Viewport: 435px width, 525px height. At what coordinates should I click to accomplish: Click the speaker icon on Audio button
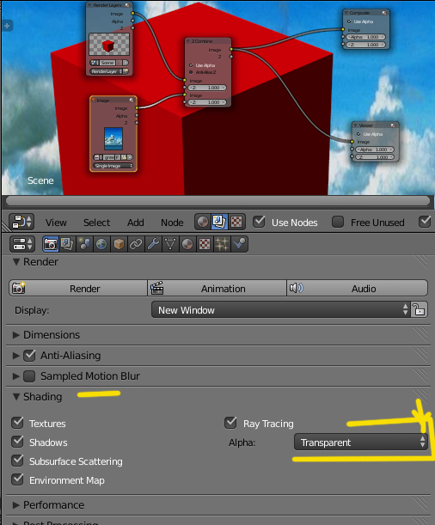tap(296, 288)
